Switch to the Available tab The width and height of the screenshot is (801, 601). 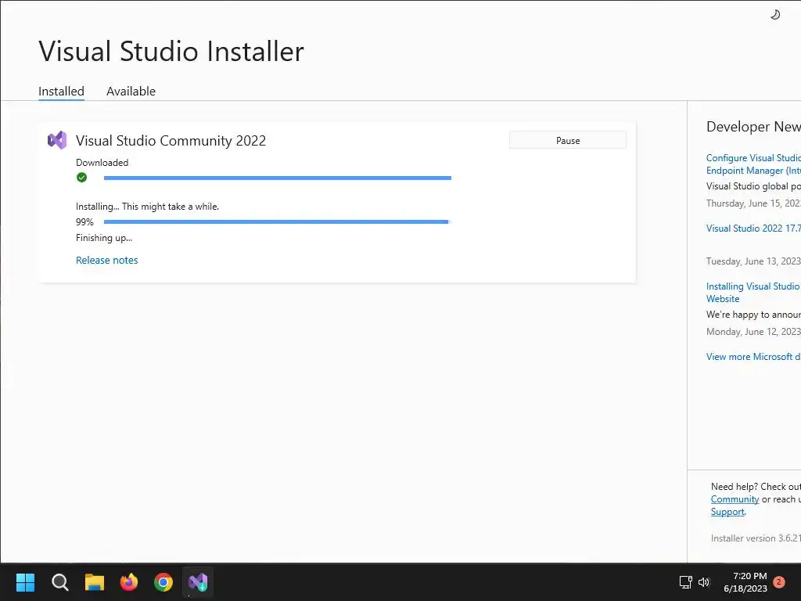click(x=131, y=92)
